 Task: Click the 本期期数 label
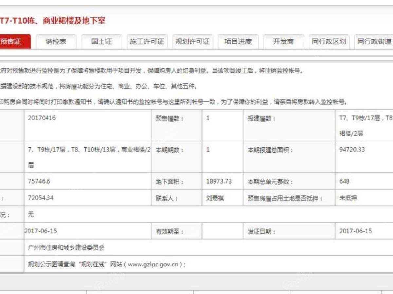pos(170,150)
